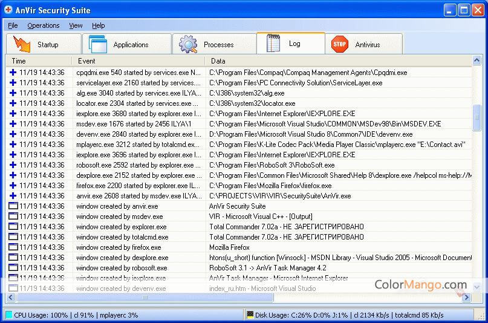
Task: Select 'cpqdmi.exe 540 started by services.exe' event
Action: pyautogui.click(x=138, y=73)
